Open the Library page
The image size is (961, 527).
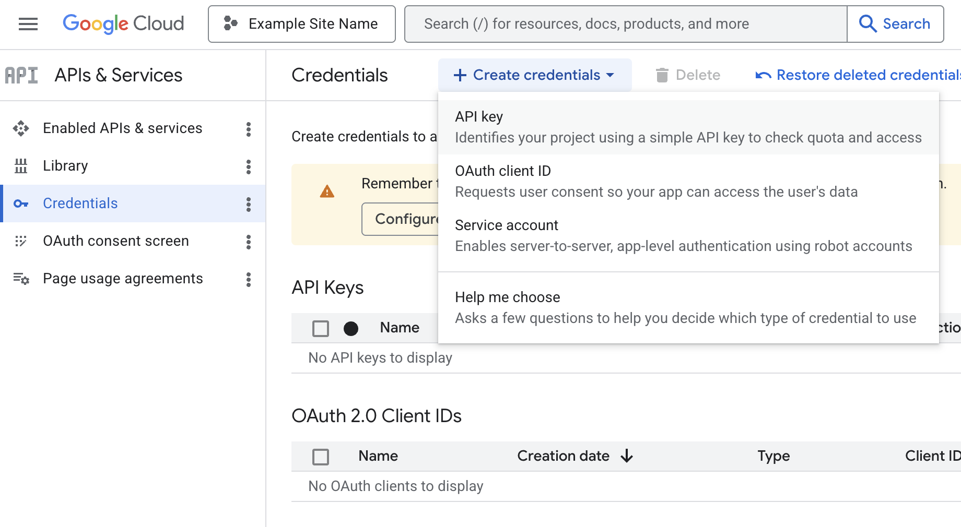pos(65,166)
